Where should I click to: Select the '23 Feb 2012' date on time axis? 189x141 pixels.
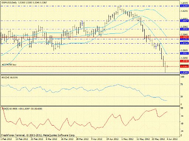point(37,139)
